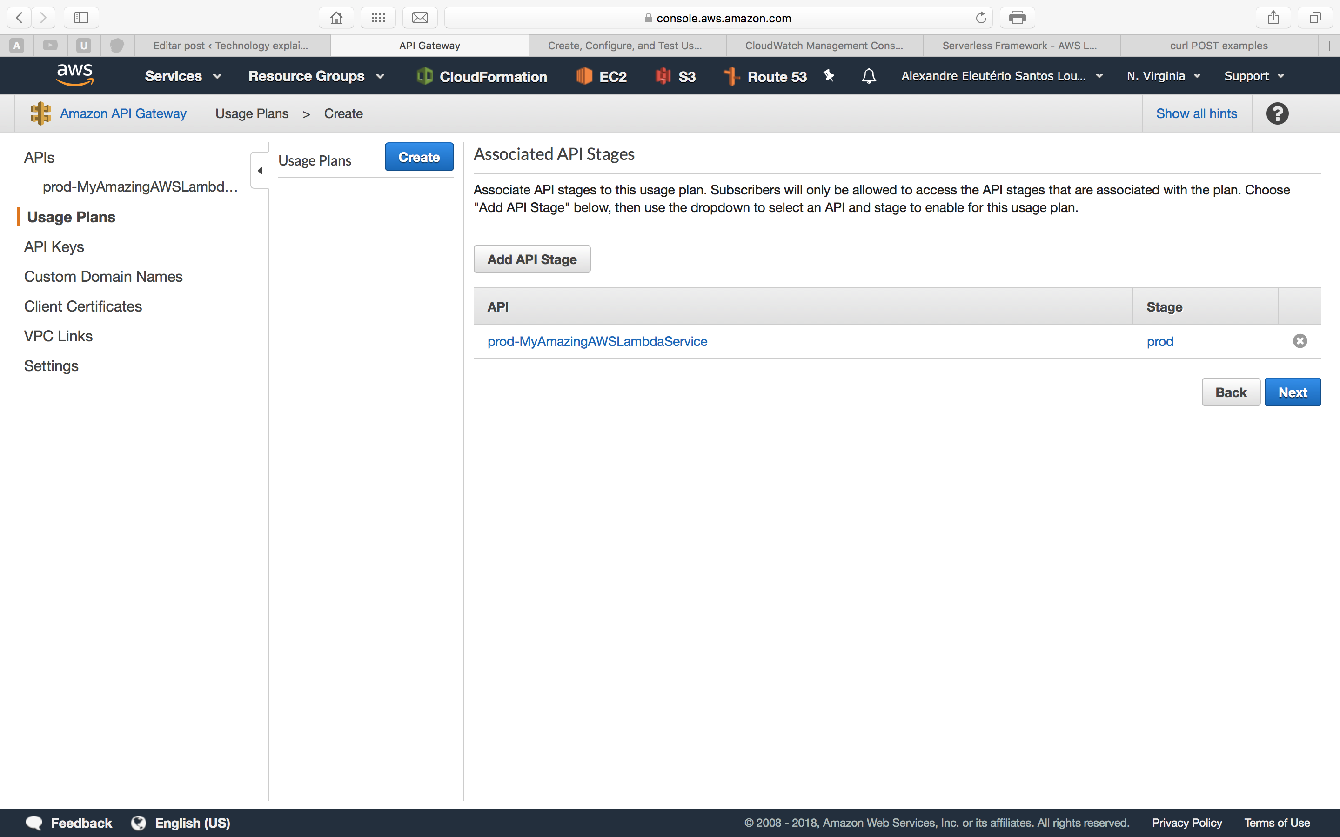This screenshot has width=1340, height=837.
Task: Open the prod-MyAmazingAWSLambdaService API link
Action: pyautogui.click(x=597, y=342)
